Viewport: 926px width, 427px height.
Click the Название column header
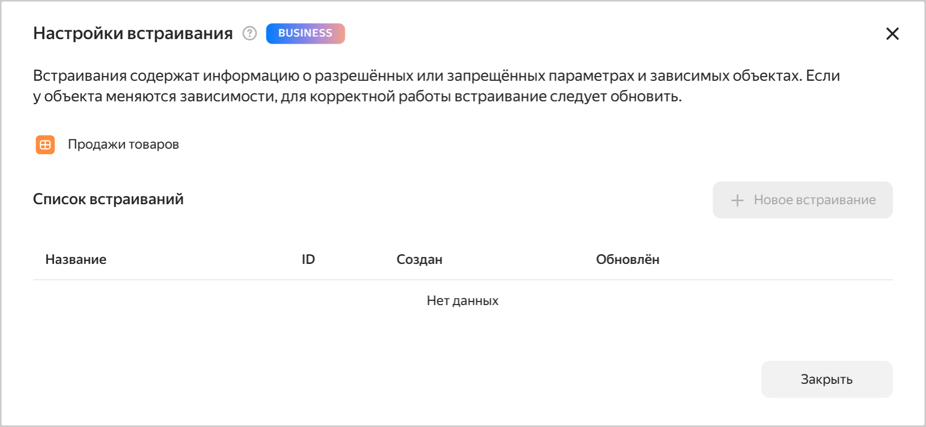click(x=76, y=259)
